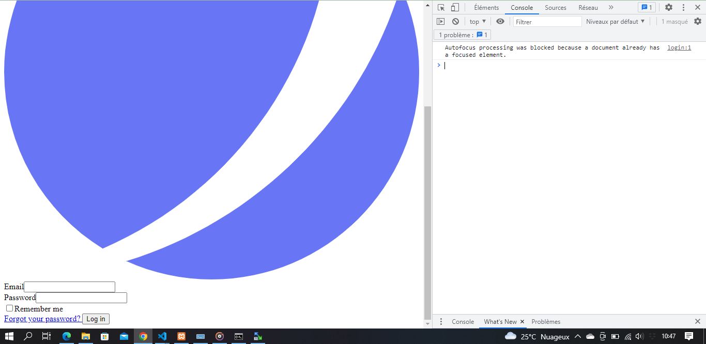Activate the inspect element picker icon
706x344 pixels.
[x=441, y=7]
